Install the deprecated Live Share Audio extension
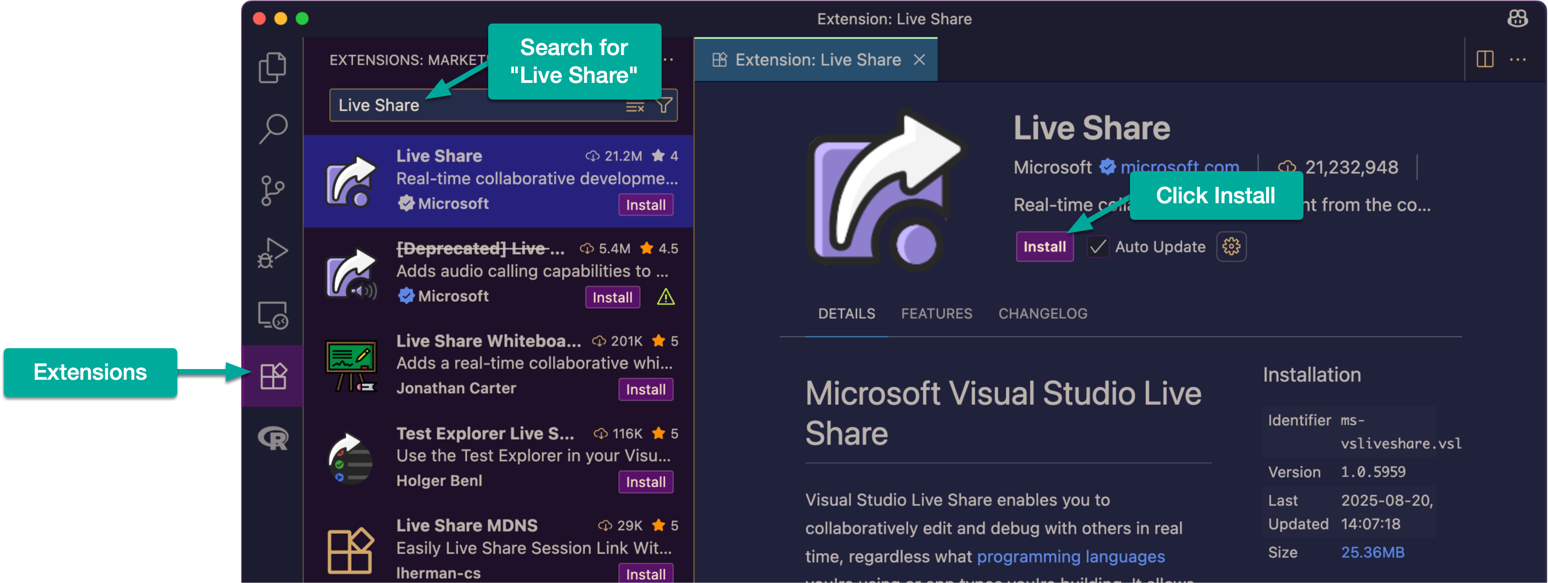The width and height of the screenshot is (1548, 583). (x=612, y=297)
